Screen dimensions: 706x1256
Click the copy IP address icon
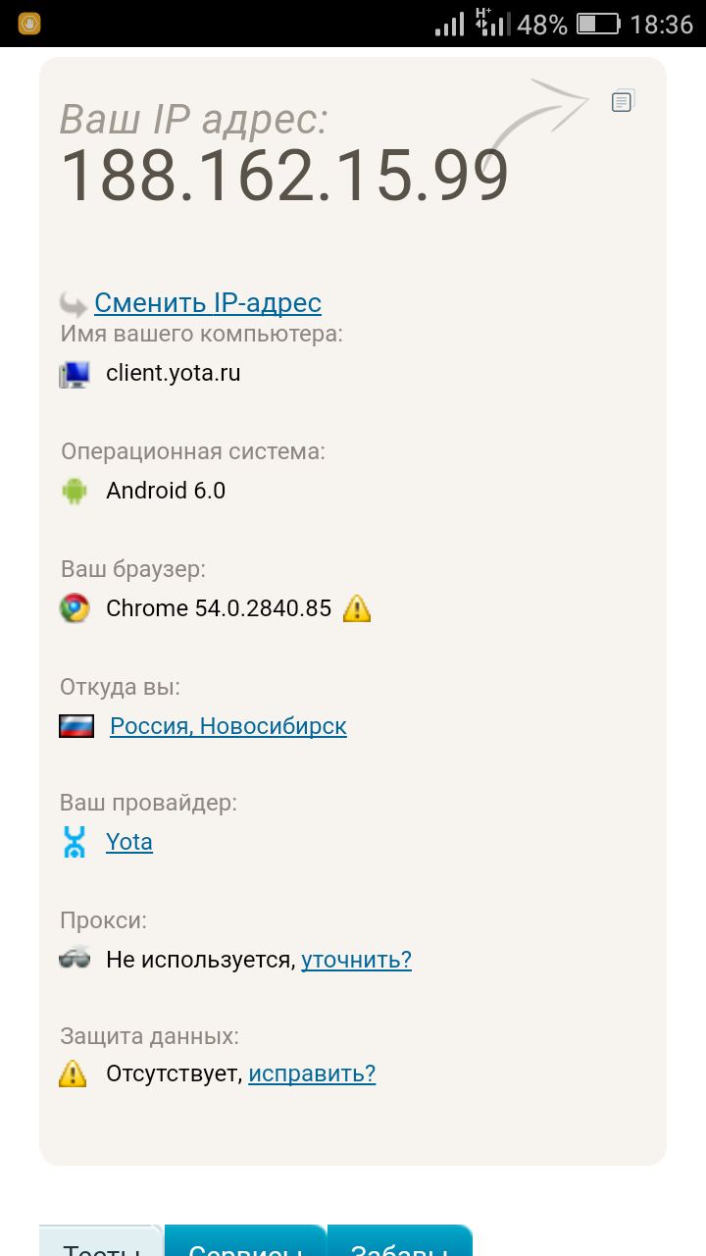coord(623,100)
